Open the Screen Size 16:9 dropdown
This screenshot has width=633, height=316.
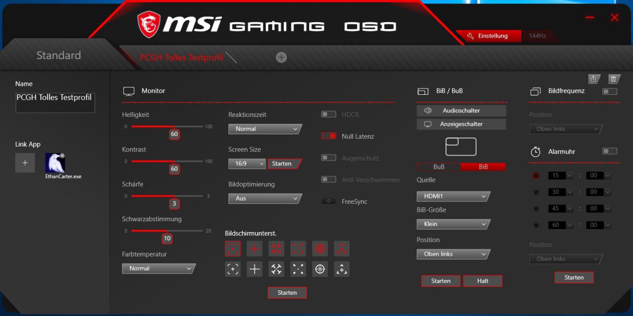(x=247, y=163)
